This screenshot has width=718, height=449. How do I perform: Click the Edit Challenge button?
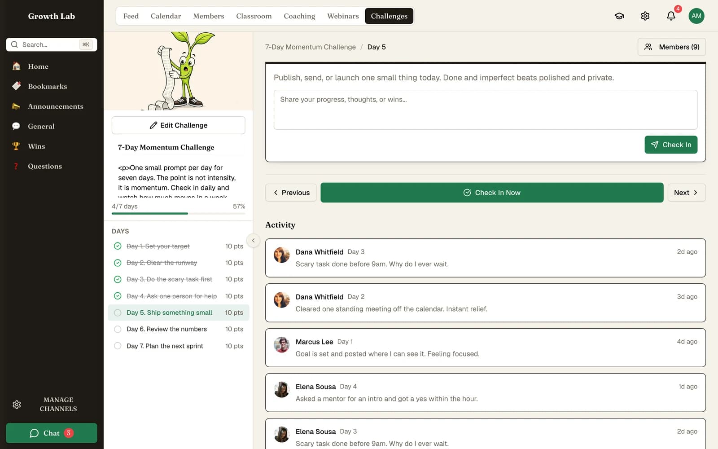[x=179, y=125]
